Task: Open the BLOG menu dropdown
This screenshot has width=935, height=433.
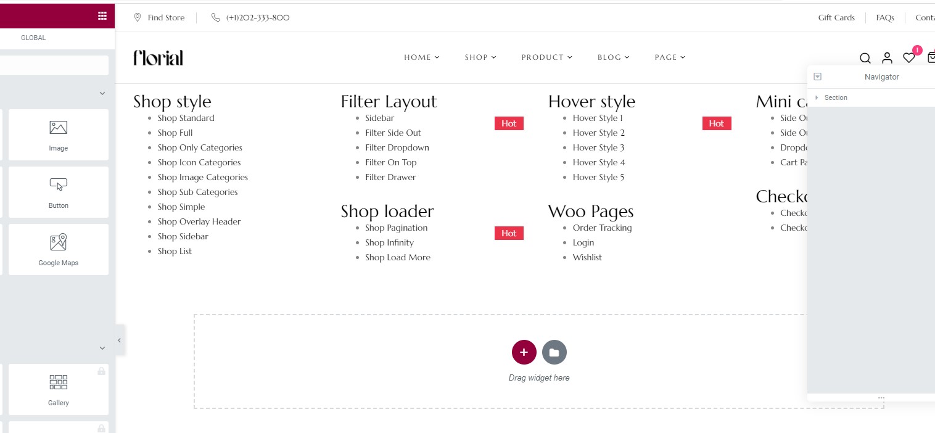Action: coord(614,57)
